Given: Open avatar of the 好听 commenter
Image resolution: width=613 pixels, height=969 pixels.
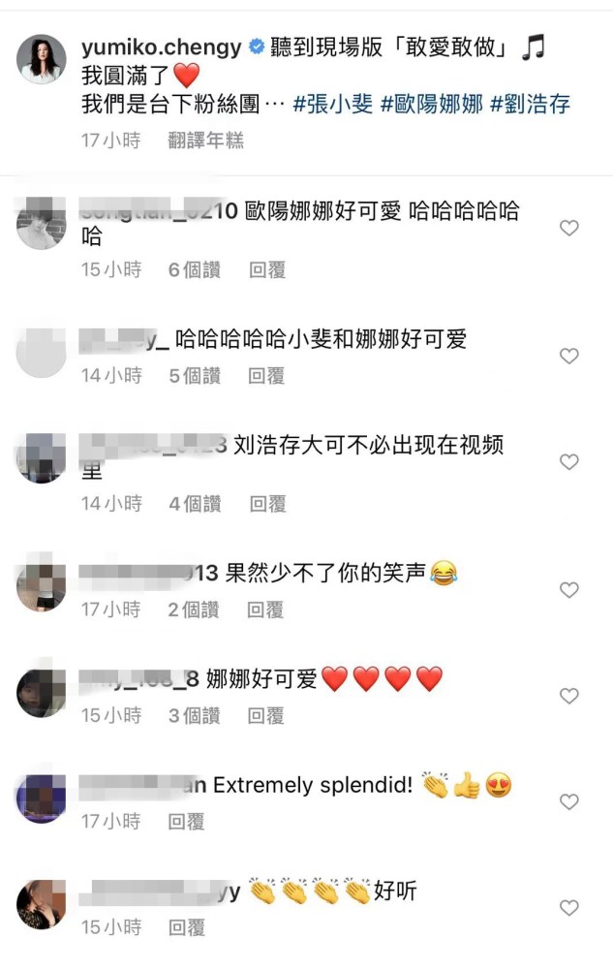Looking at the screenshot, I should pyautogui.click(x=41, y=905).
